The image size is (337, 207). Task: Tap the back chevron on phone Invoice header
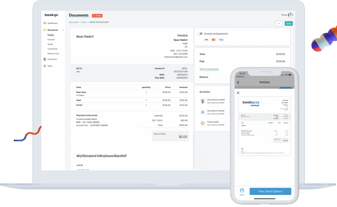coord(238,82)
